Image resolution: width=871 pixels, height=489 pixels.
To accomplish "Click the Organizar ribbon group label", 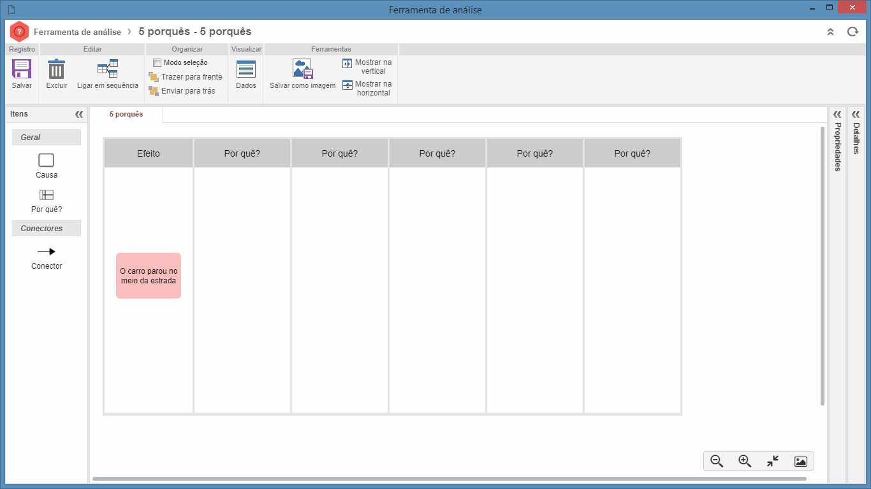I will click(x=187, y=49).
